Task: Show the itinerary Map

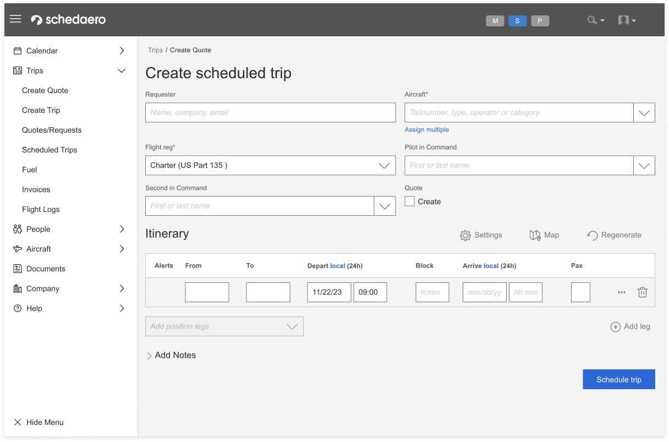Action: 535,236
